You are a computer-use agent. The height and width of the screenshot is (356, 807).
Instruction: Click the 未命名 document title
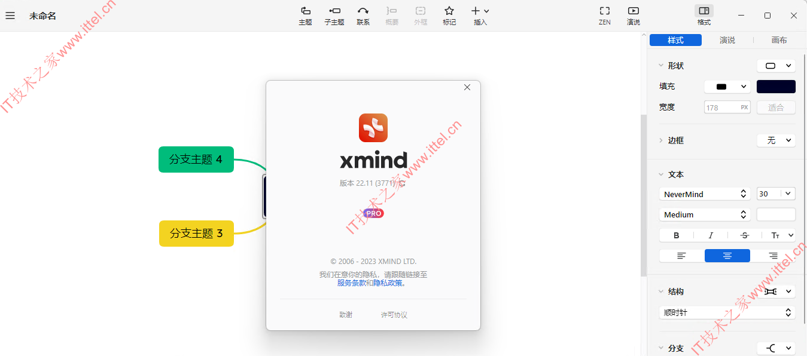(x=43, y=16)
